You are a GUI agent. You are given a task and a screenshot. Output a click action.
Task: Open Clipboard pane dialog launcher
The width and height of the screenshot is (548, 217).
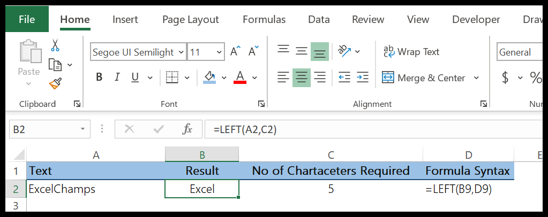pos(77,104)
